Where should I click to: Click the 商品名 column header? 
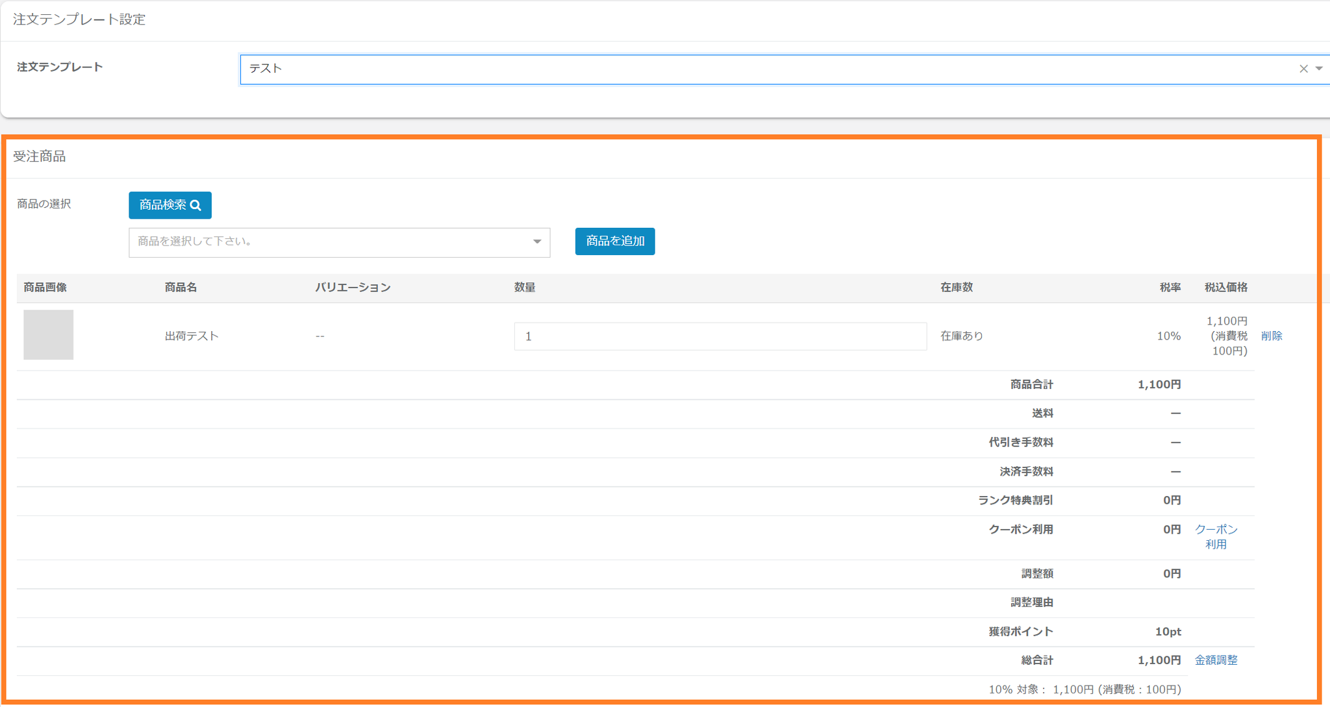pos(181,288)
